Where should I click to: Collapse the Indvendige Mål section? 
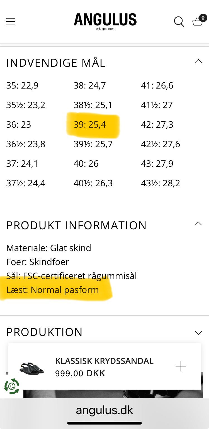(x=198, y=61)
